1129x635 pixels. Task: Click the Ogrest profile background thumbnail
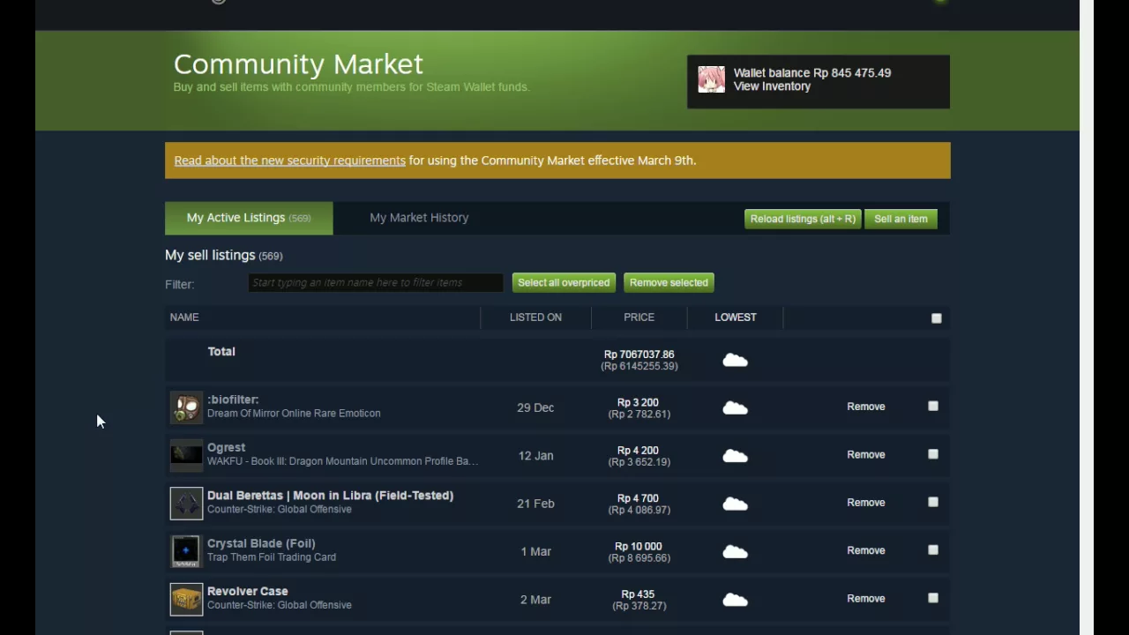click(186, 455)
